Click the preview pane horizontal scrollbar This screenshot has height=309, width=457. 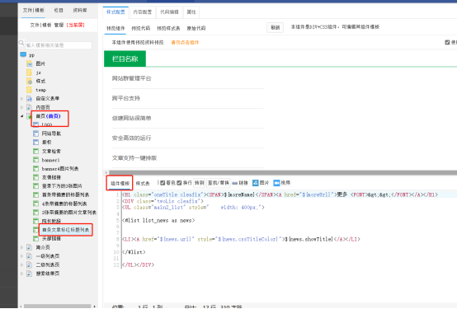click(x=283, y=173)
